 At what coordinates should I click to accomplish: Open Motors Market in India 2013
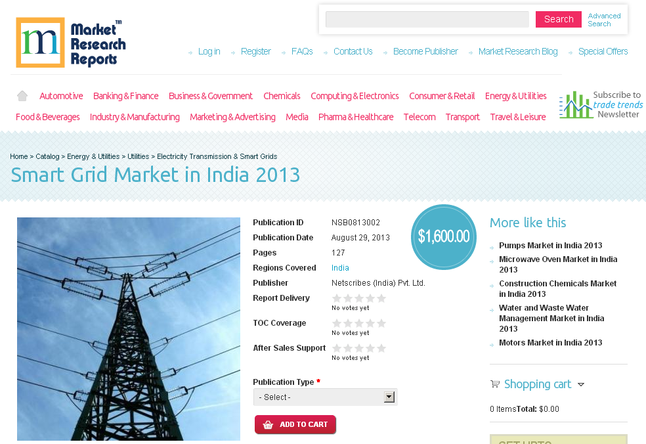[550, 343]
